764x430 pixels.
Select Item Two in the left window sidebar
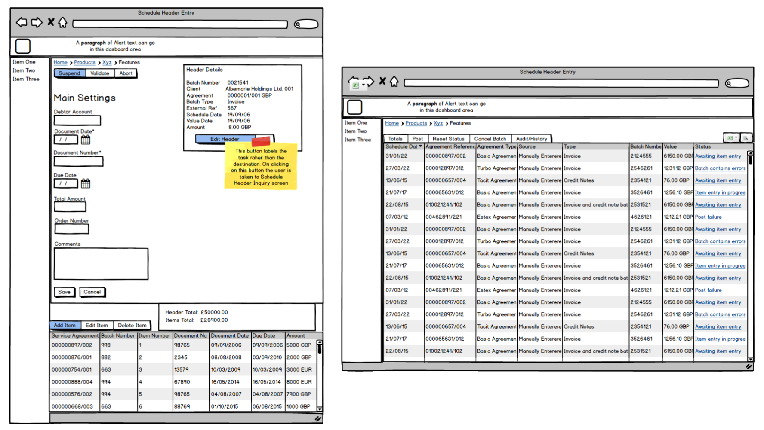click(x=24, y=70)
